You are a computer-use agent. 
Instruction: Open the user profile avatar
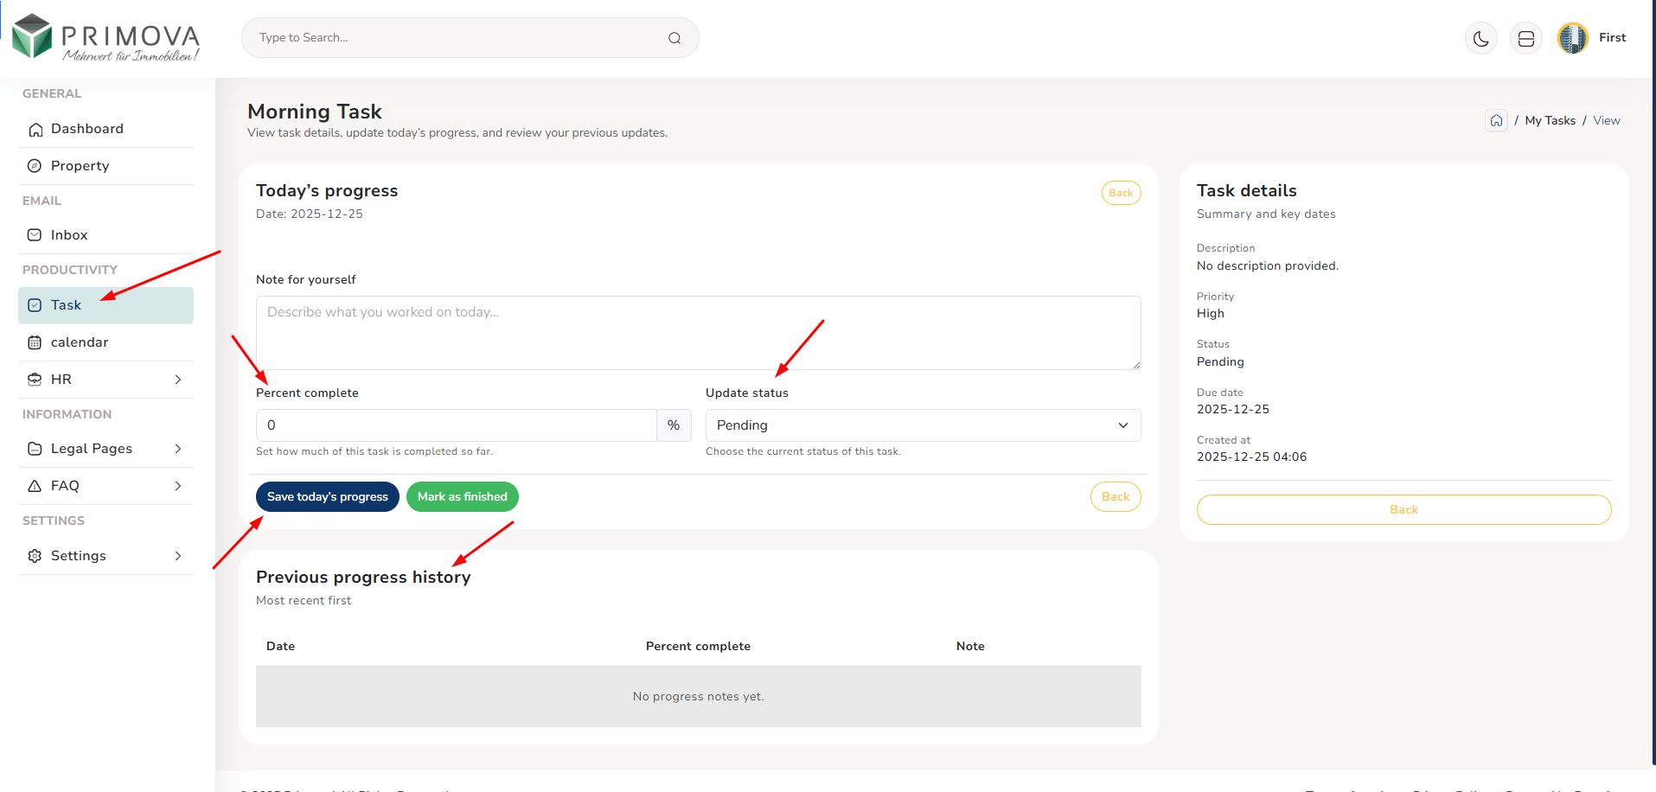(x=1572, y=38)
